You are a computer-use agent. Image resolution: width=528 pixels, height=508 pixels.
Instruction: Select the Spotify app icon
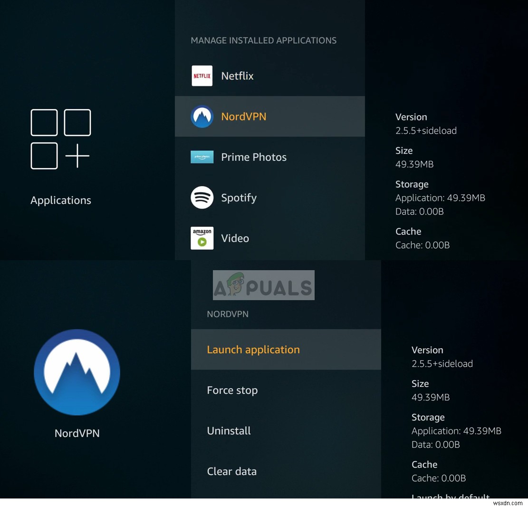pyautogui.click(x=202, y=197)
